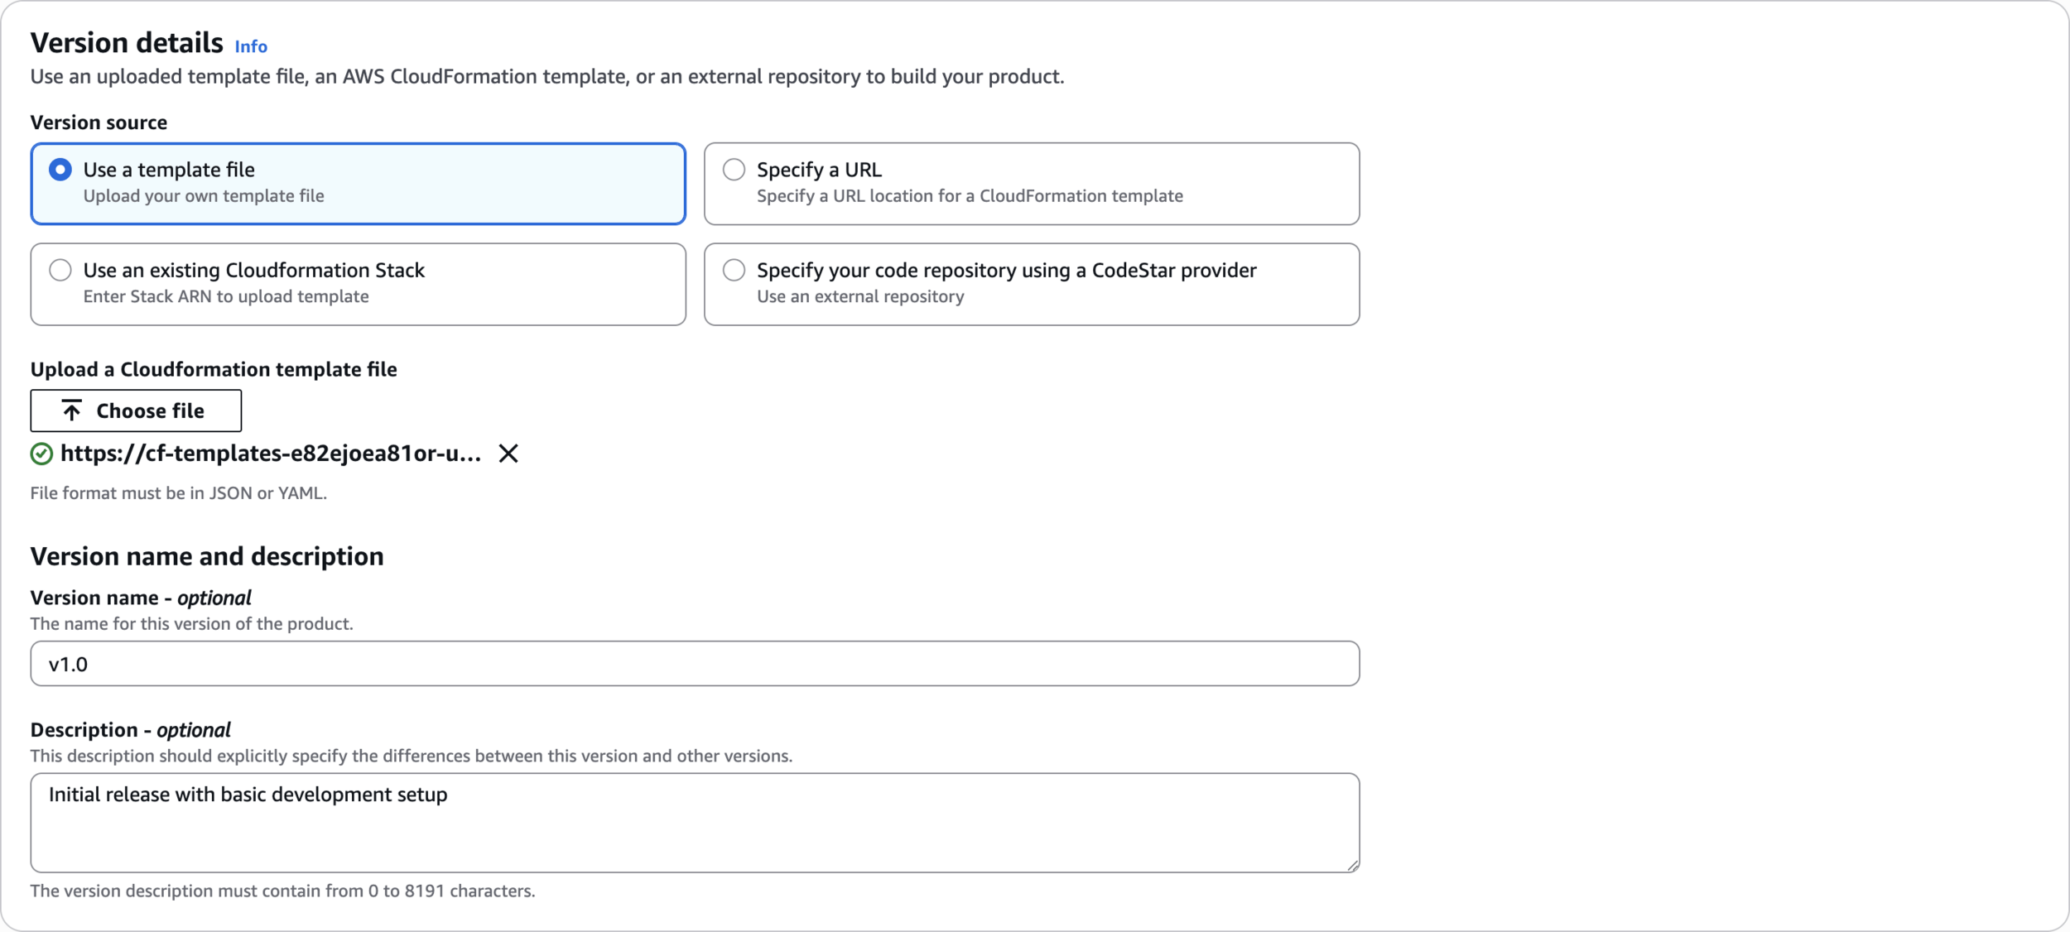Click the 'Version name - optional' label
Viewport: 2070px width, 932px height.
(x=141, y=598)
